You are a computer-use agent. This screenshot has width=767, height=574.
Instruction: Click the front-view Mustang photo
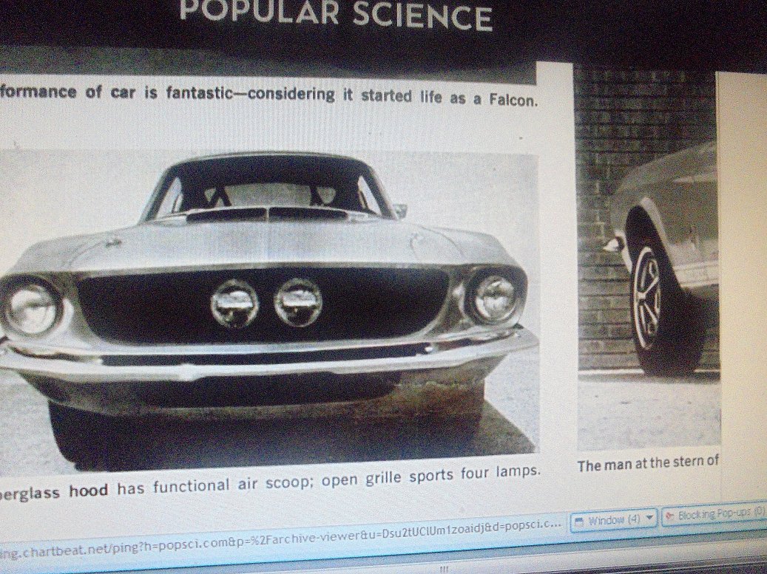(268, 310)
